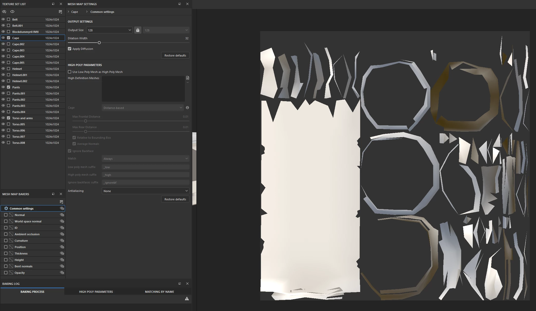Uncheck Apply Diffusion option

pyautogui.click(x=70, y=49)
